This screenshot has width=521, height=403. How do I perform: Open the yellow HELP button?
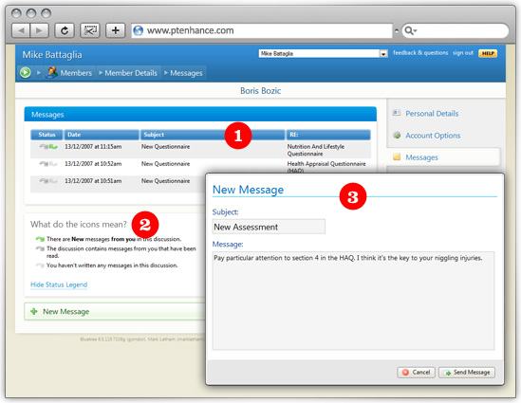[x=488, y=53]
